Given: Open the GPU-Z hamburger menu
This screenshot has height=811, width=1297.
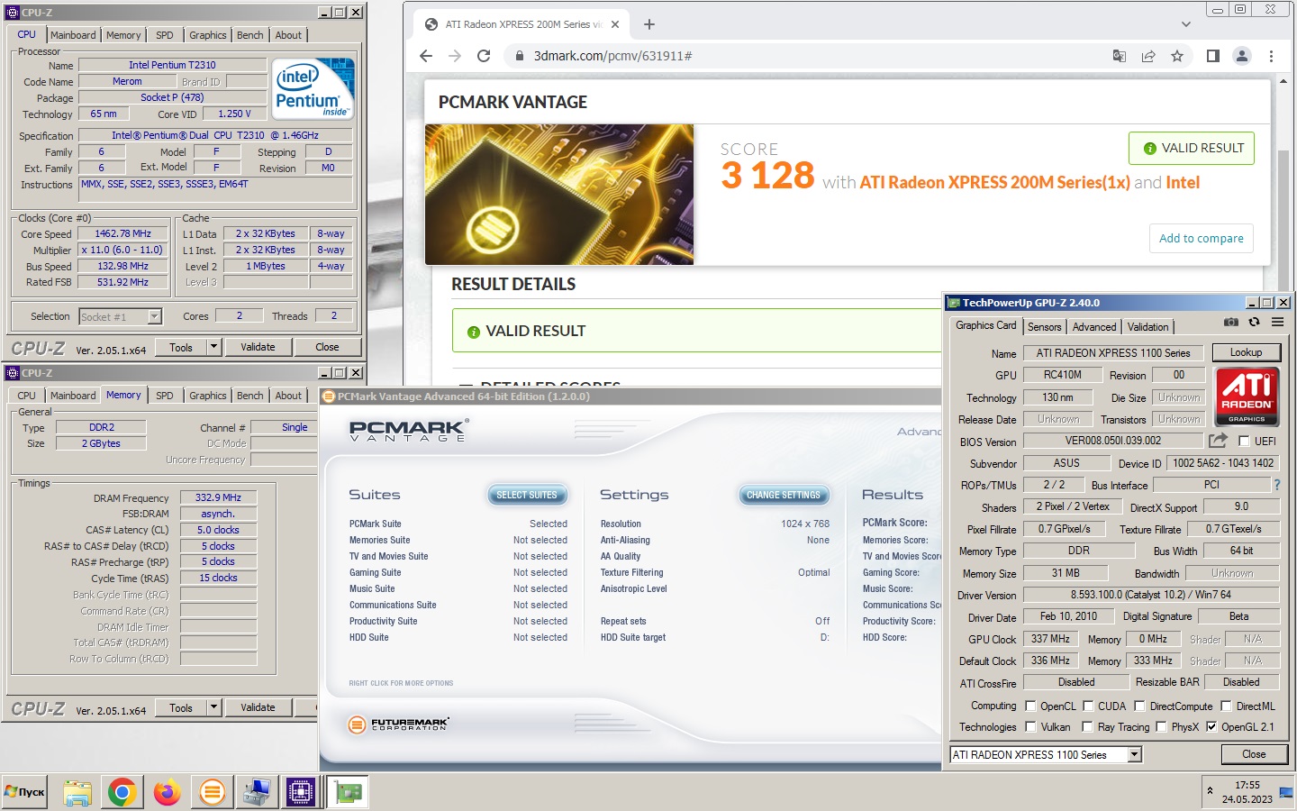Looking at the screenshot, I should [1277, 322].
